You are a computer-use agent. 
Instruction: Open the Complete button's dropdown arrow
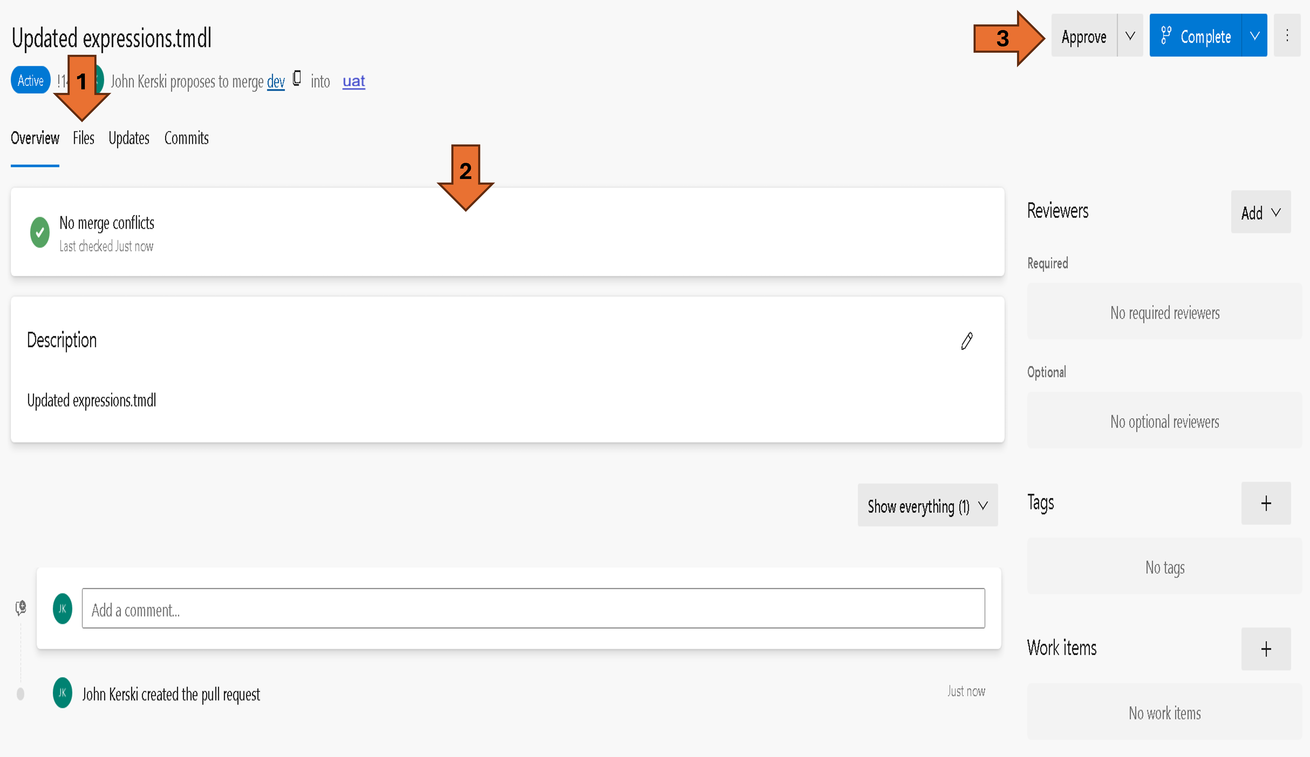(1256, 35)
